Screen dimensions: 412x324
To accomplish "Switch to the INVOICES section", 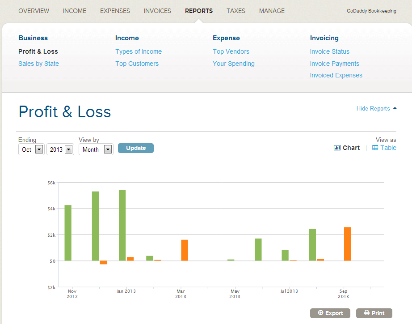I will click(x=157, y=11).
